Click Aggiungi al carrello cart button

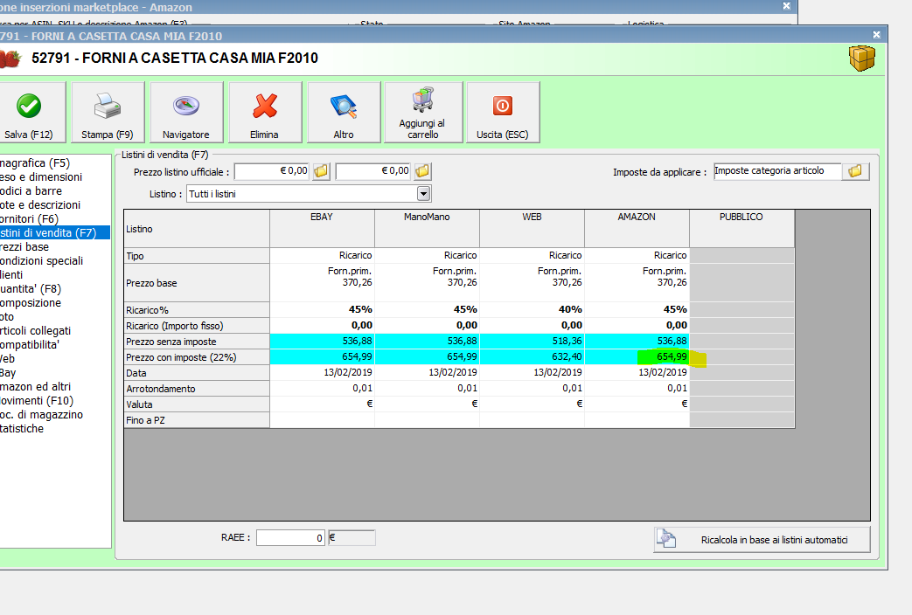[x=423, y=112]
